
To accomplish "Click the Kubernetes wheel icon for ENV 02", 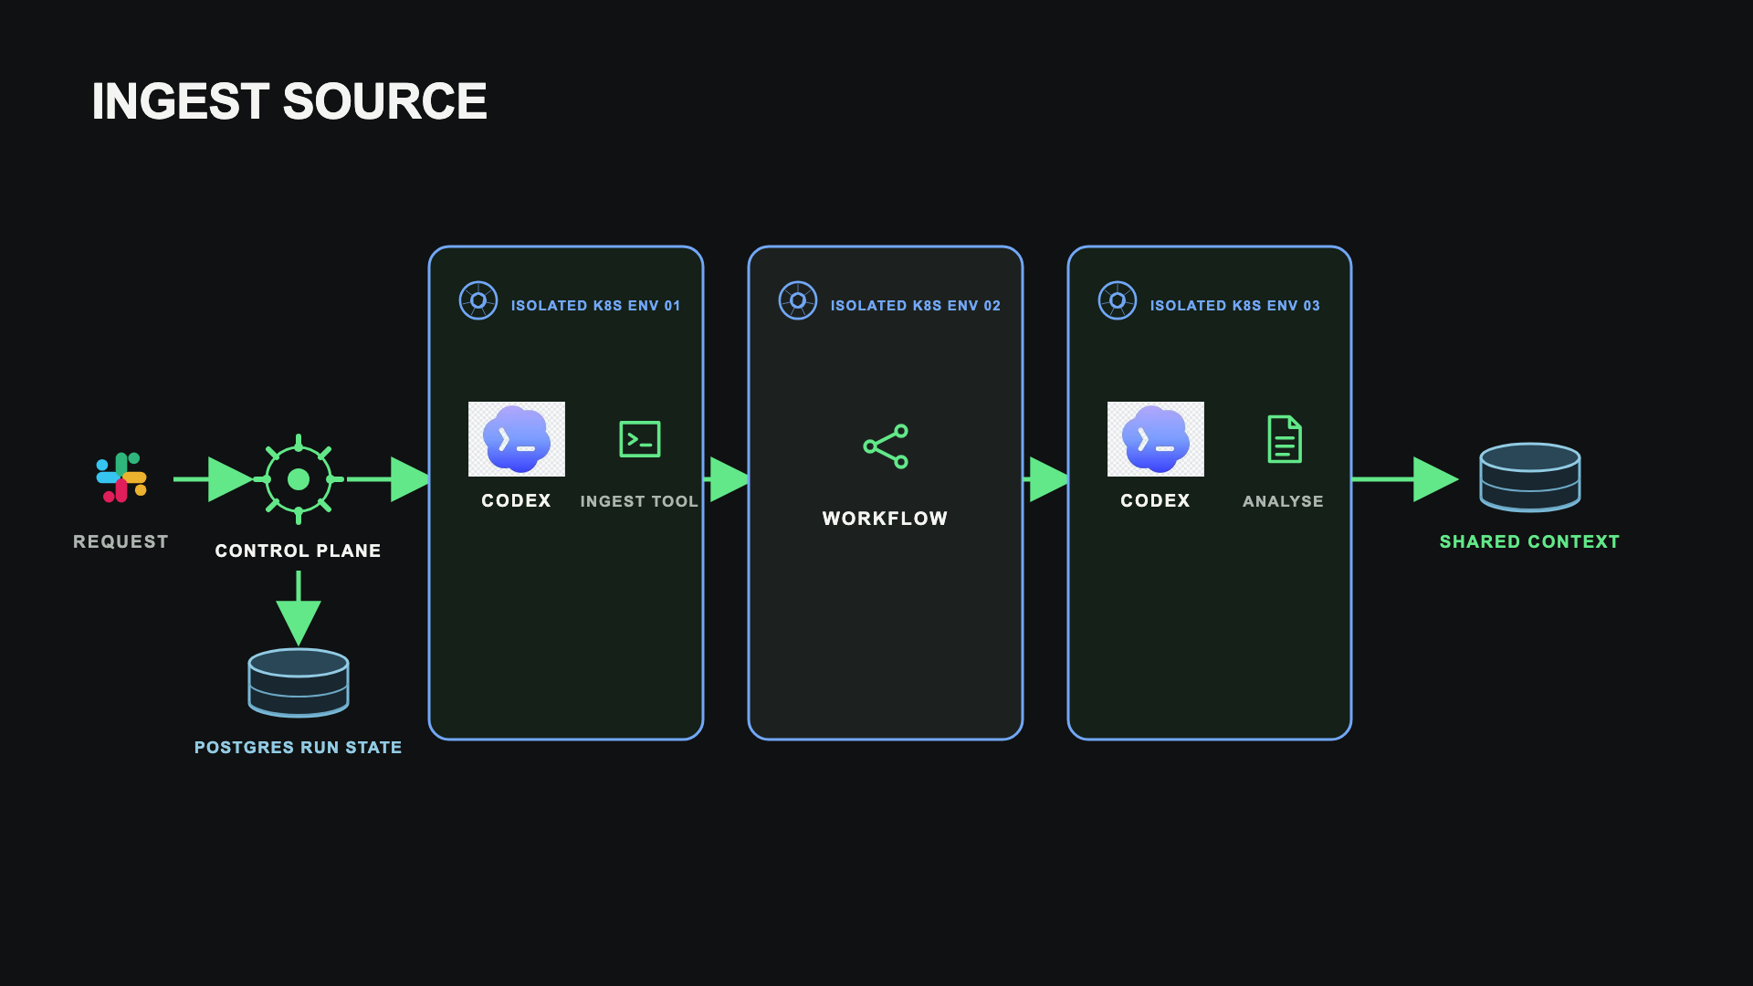I will pyautogui.click(x=798, y=300).
